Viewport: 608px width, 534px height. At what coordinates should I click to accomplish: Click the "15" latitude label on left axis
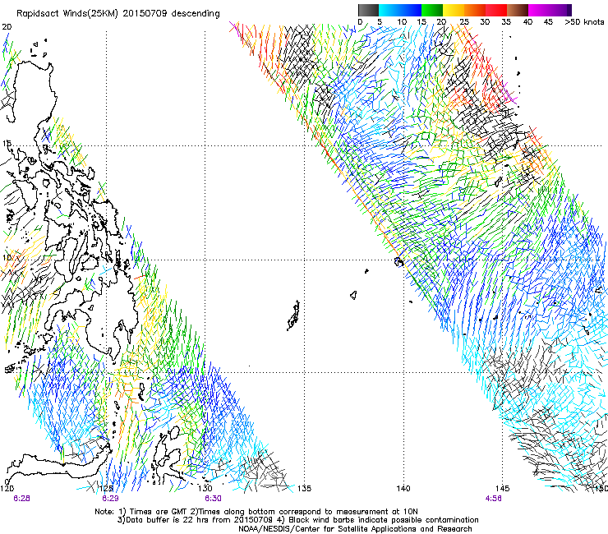tap(7, 144)
